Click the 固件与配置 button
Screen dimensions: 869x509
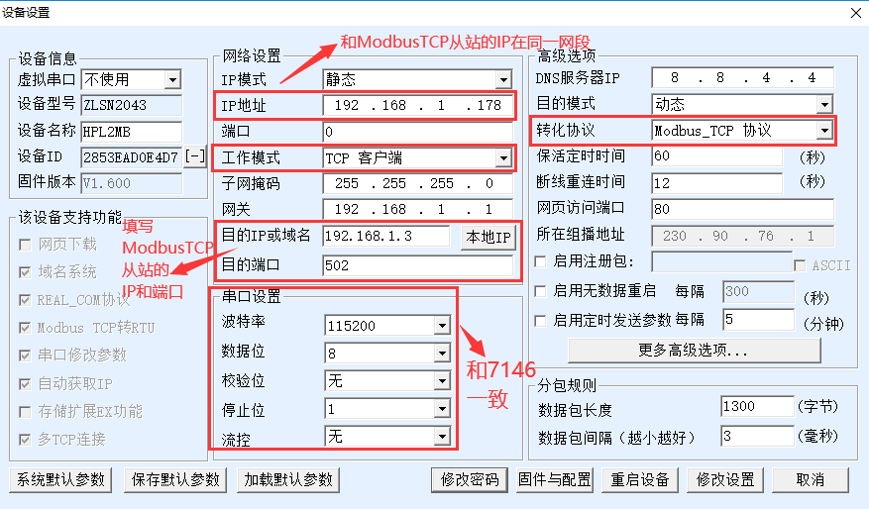coord(555,479)
